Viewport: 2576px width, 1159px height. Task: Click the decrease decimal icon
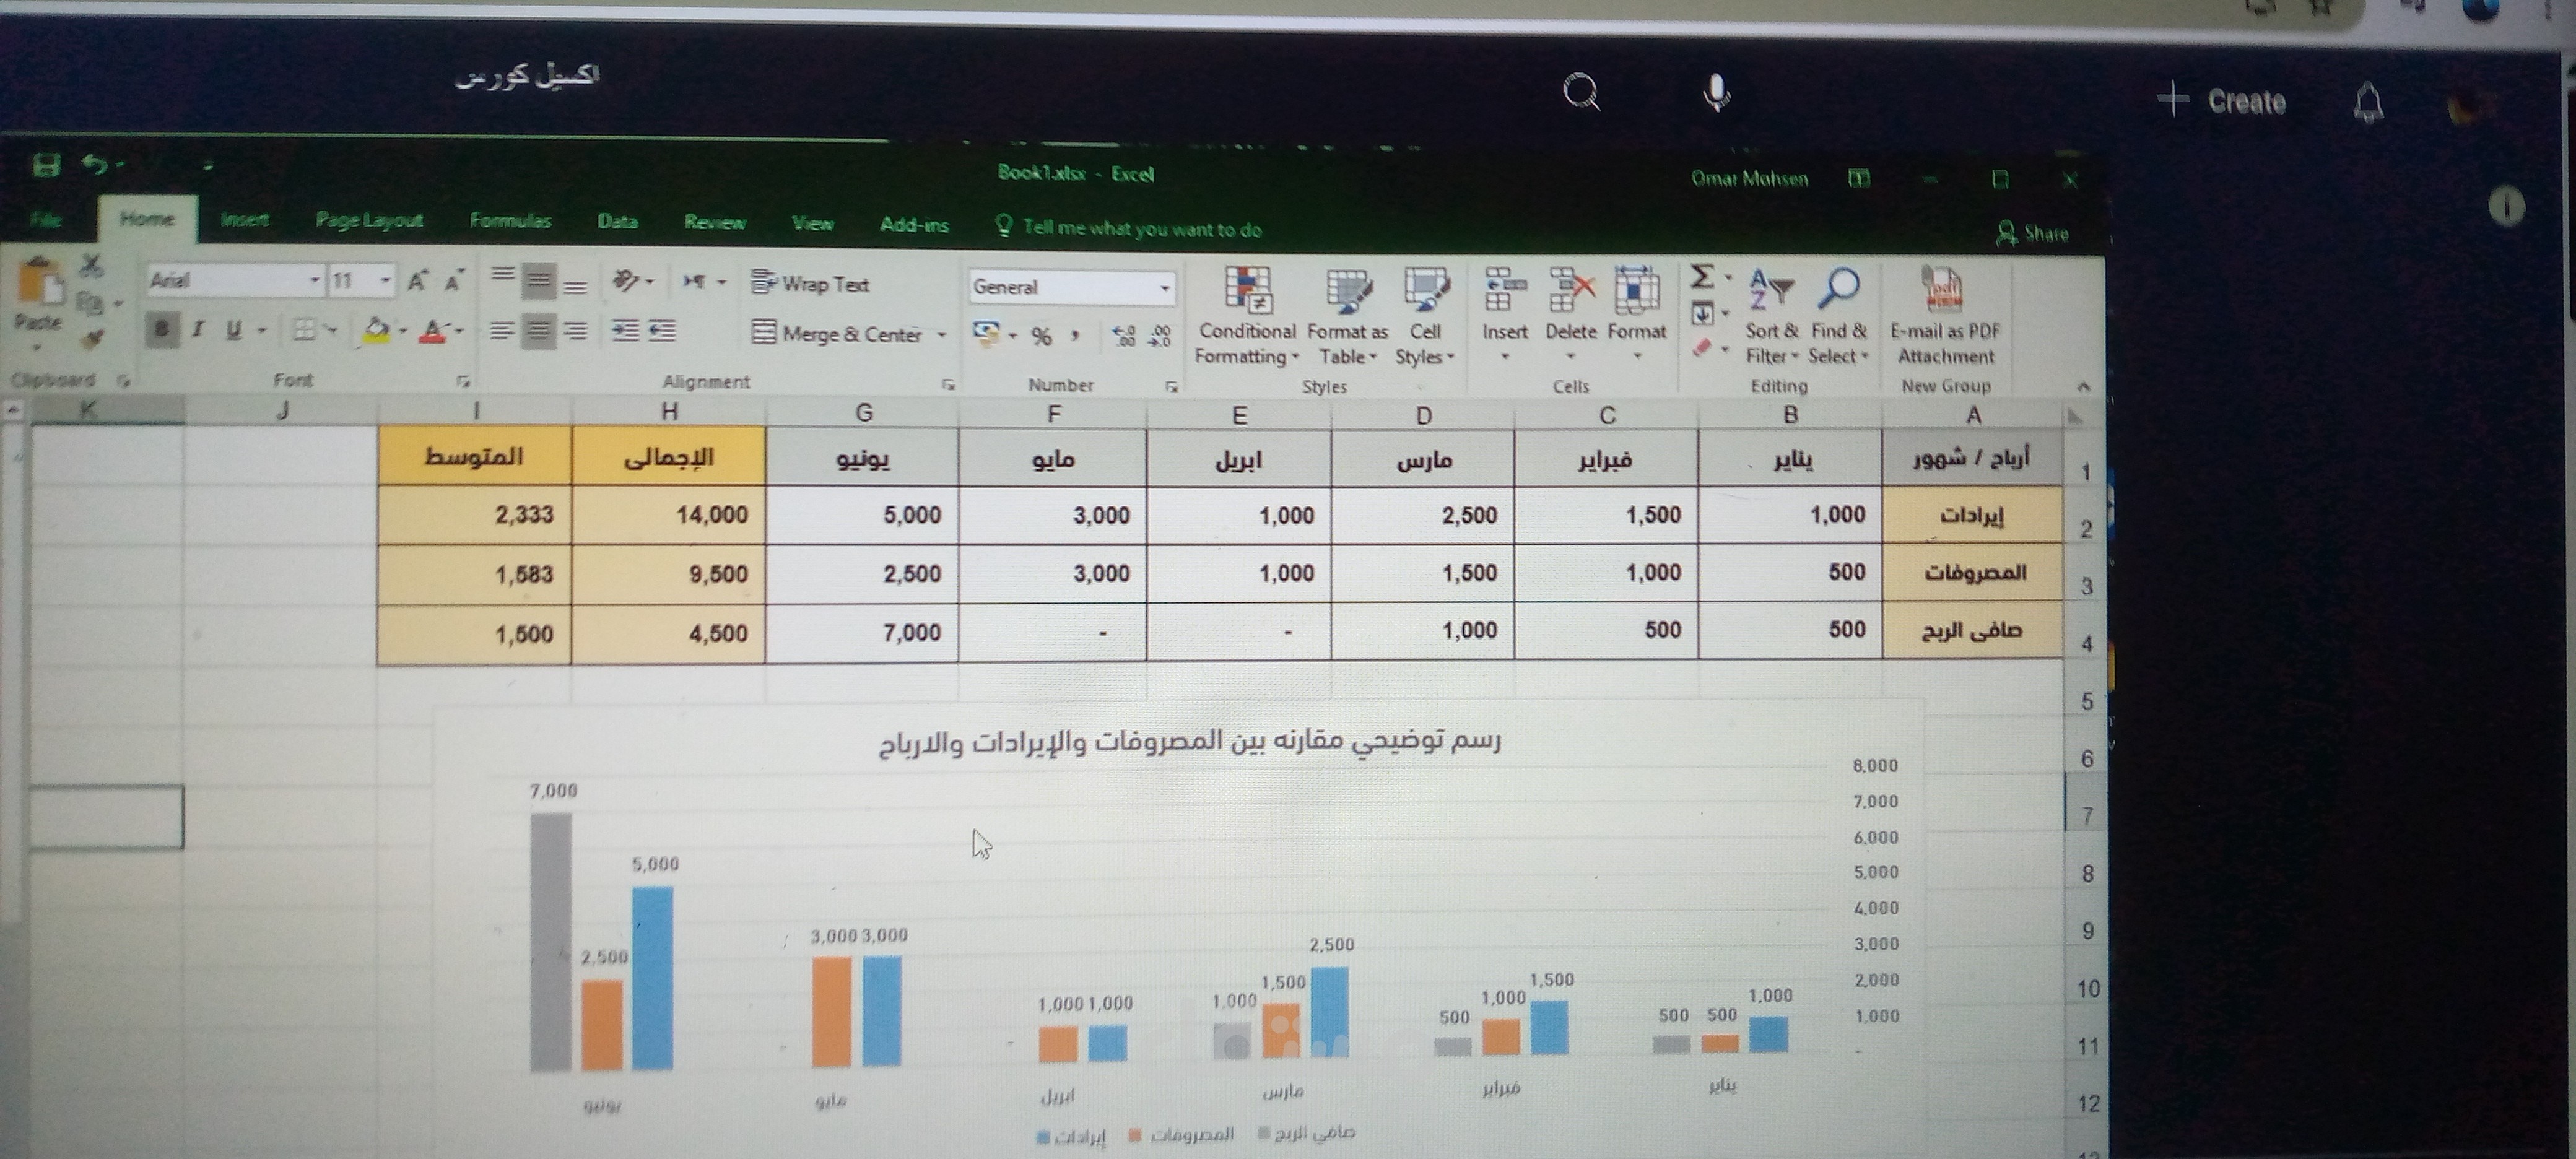1159,337
